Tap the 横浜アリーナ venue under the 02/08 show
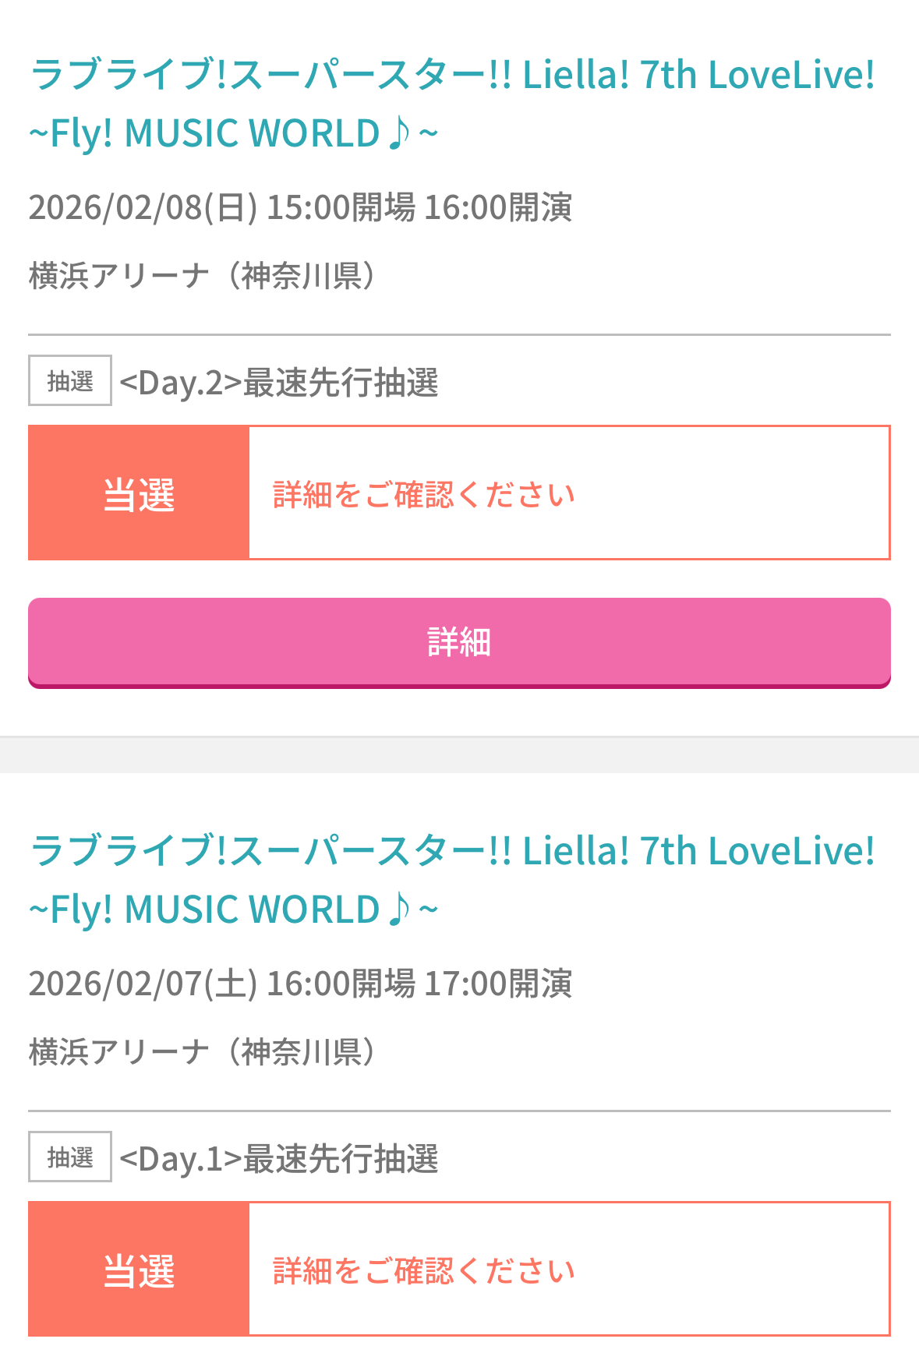Image resolution: width=919 pixels, height=1360 pixels. [203, 276]
